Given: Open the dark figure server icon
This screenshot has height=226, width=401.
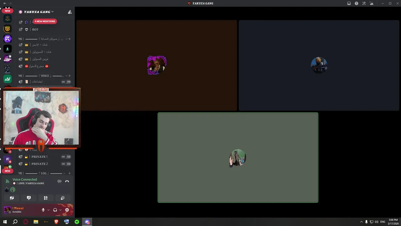Looking at the screenshot, I should click(8, 69).
